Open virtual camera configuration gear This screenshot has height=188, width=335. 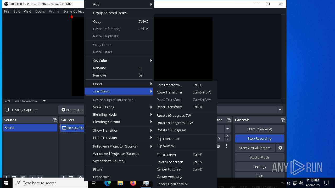pyautogui.click(x=280, y=148)
